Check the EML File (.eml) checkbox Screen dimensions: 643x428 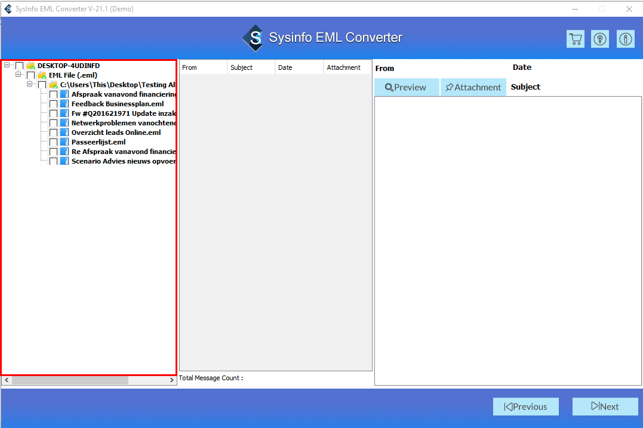(x=31, y=75)
